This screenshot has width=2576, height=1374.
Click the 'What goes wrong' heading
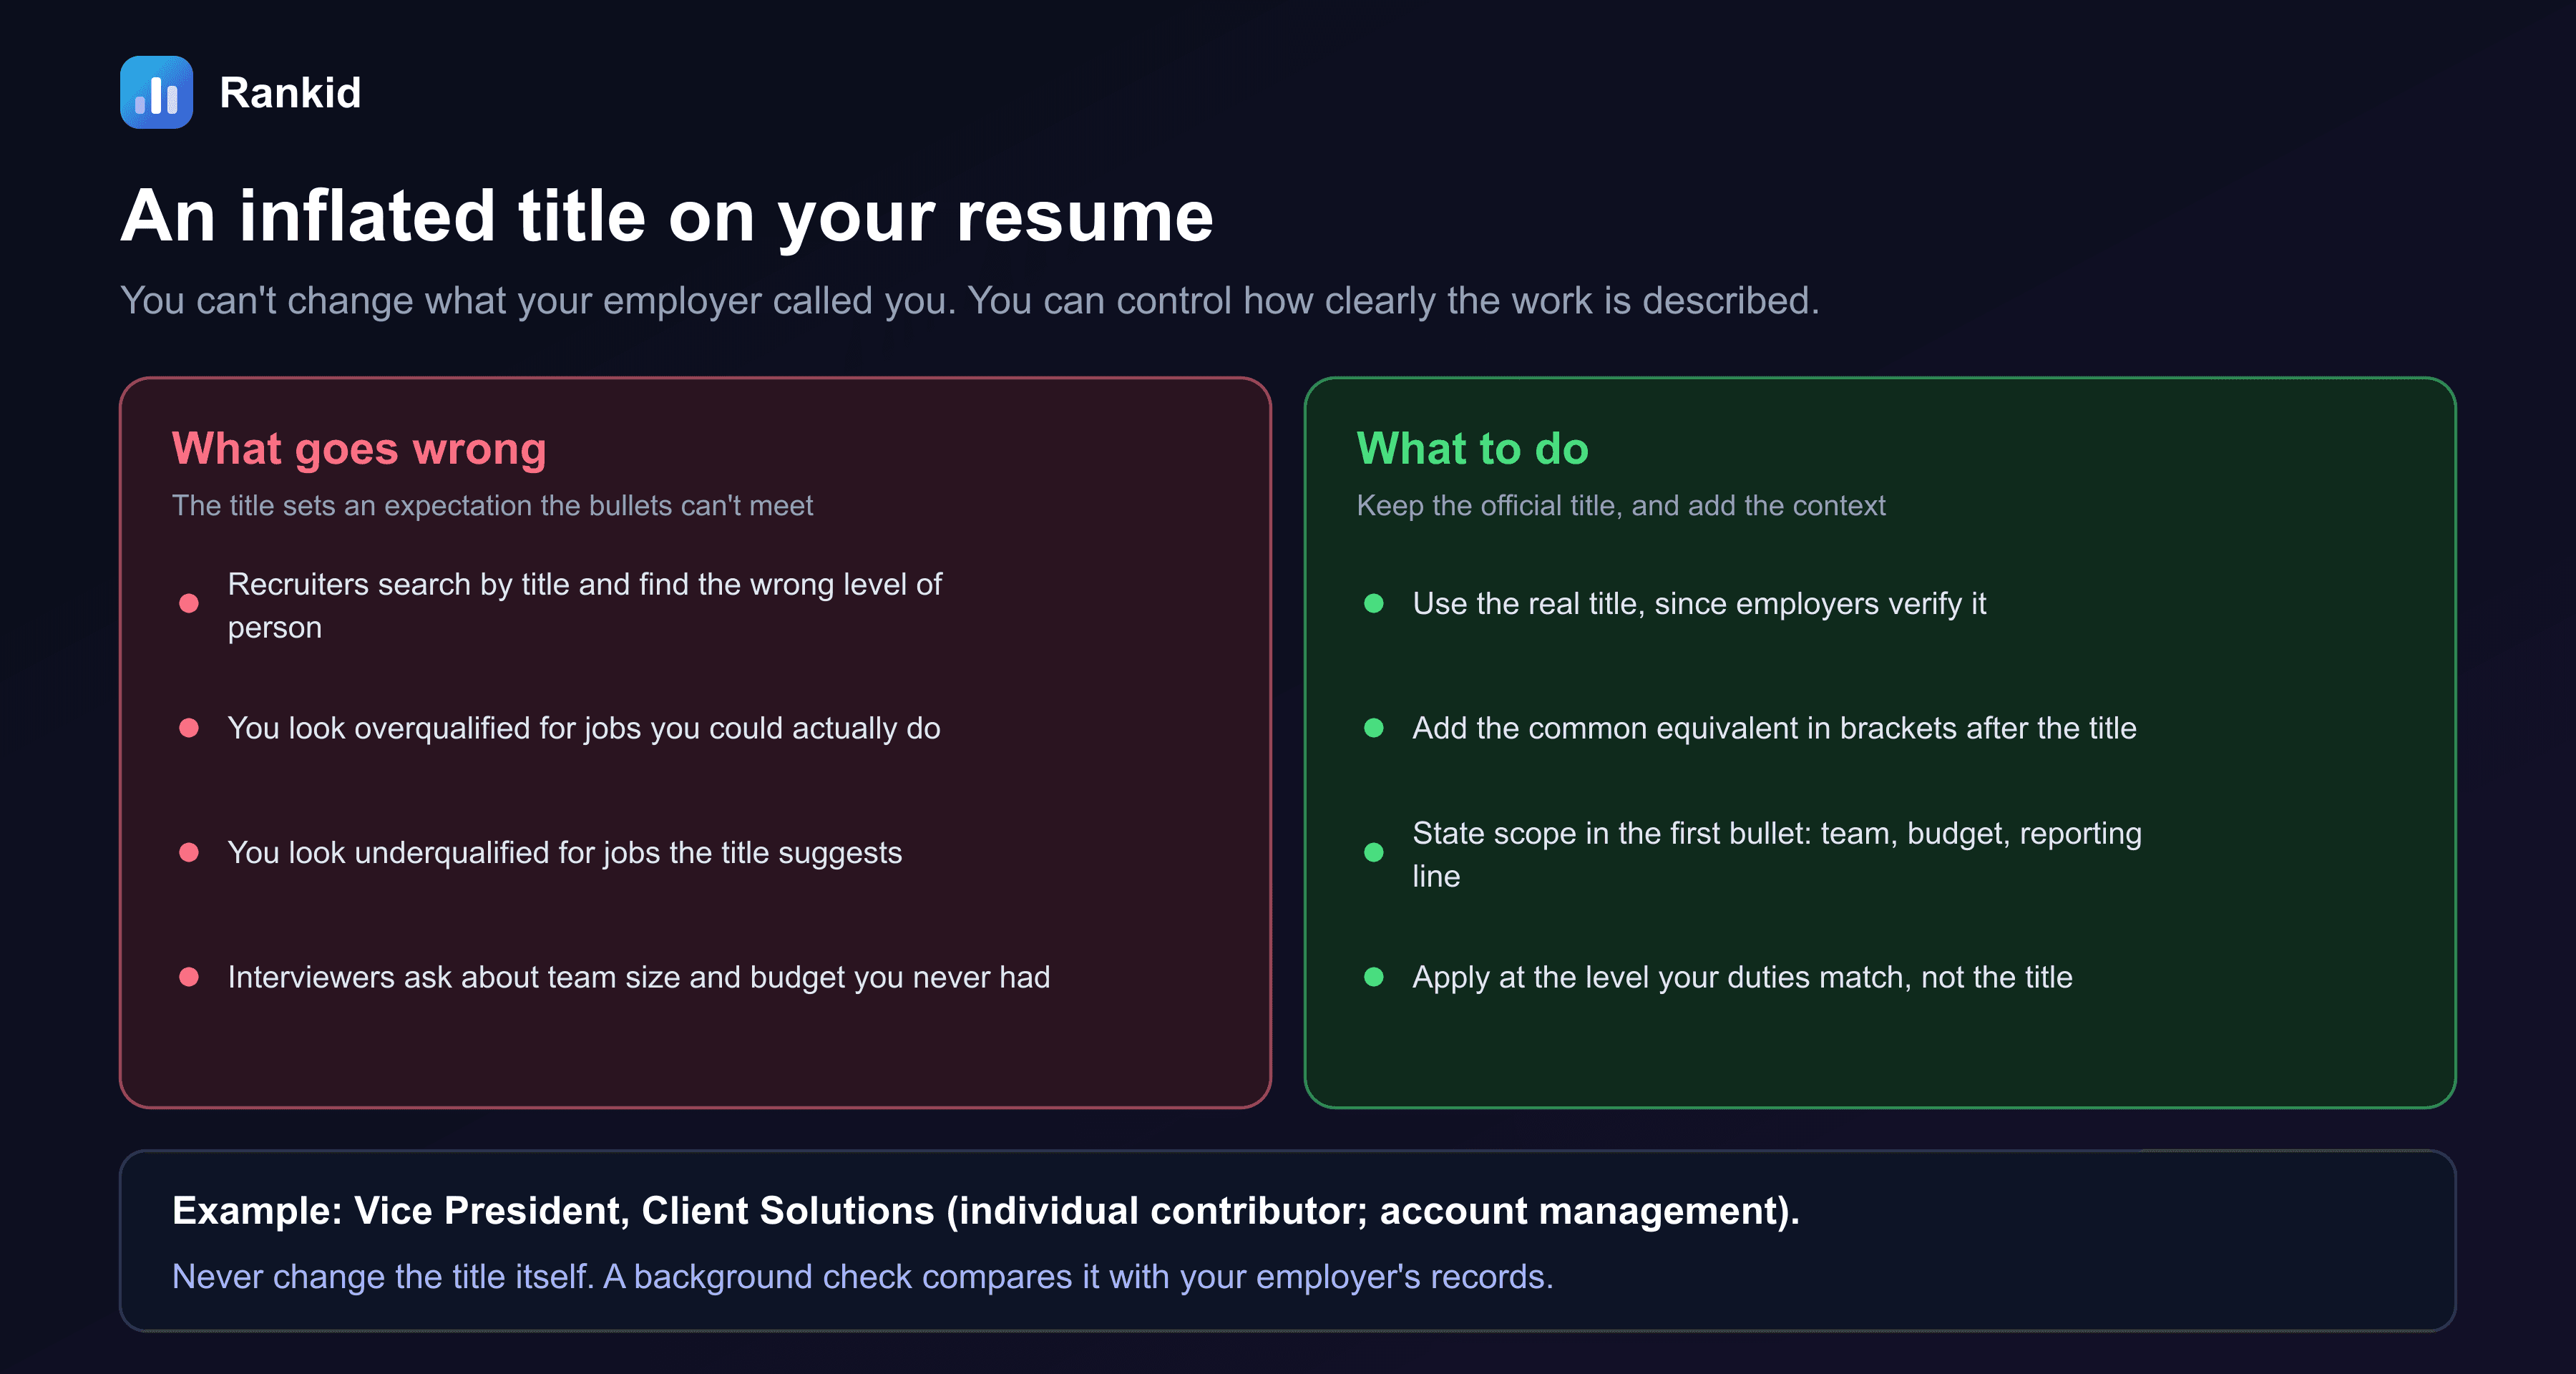tap(359, 448)
